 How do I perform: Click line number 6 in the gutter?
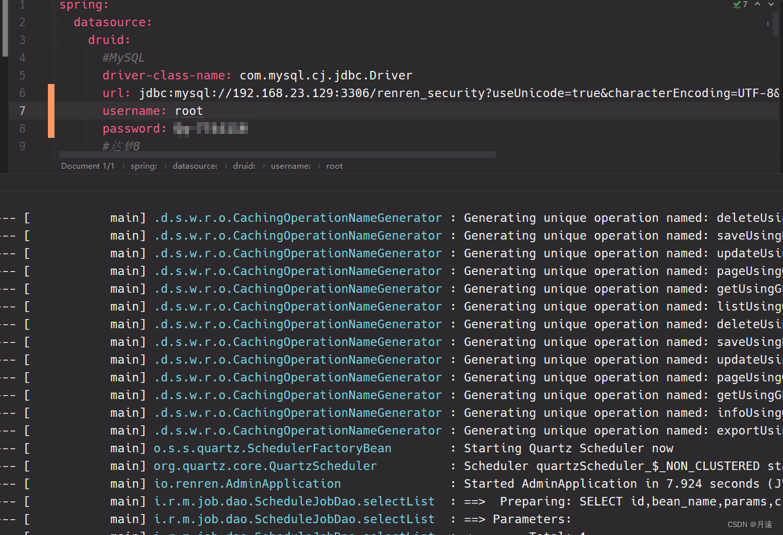tap(22, 93)
